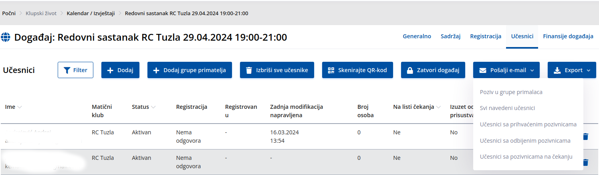Select Učesnici sa odbijenim pozivnicama option

(x=525, y=140)
